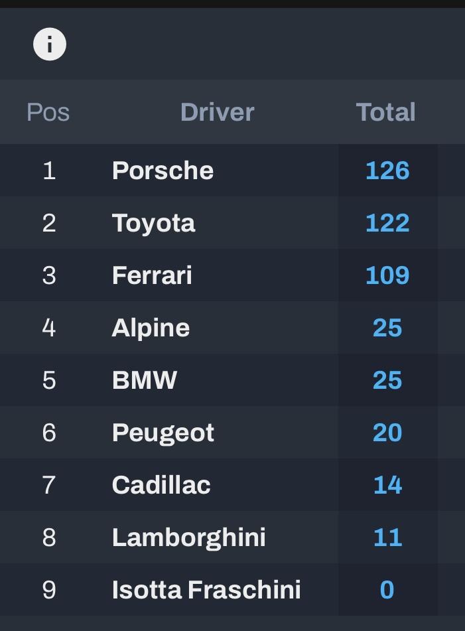The image size is (465, 631).
Task: Click Lamborghini's total of 11 points
Action: click(387, 537)
